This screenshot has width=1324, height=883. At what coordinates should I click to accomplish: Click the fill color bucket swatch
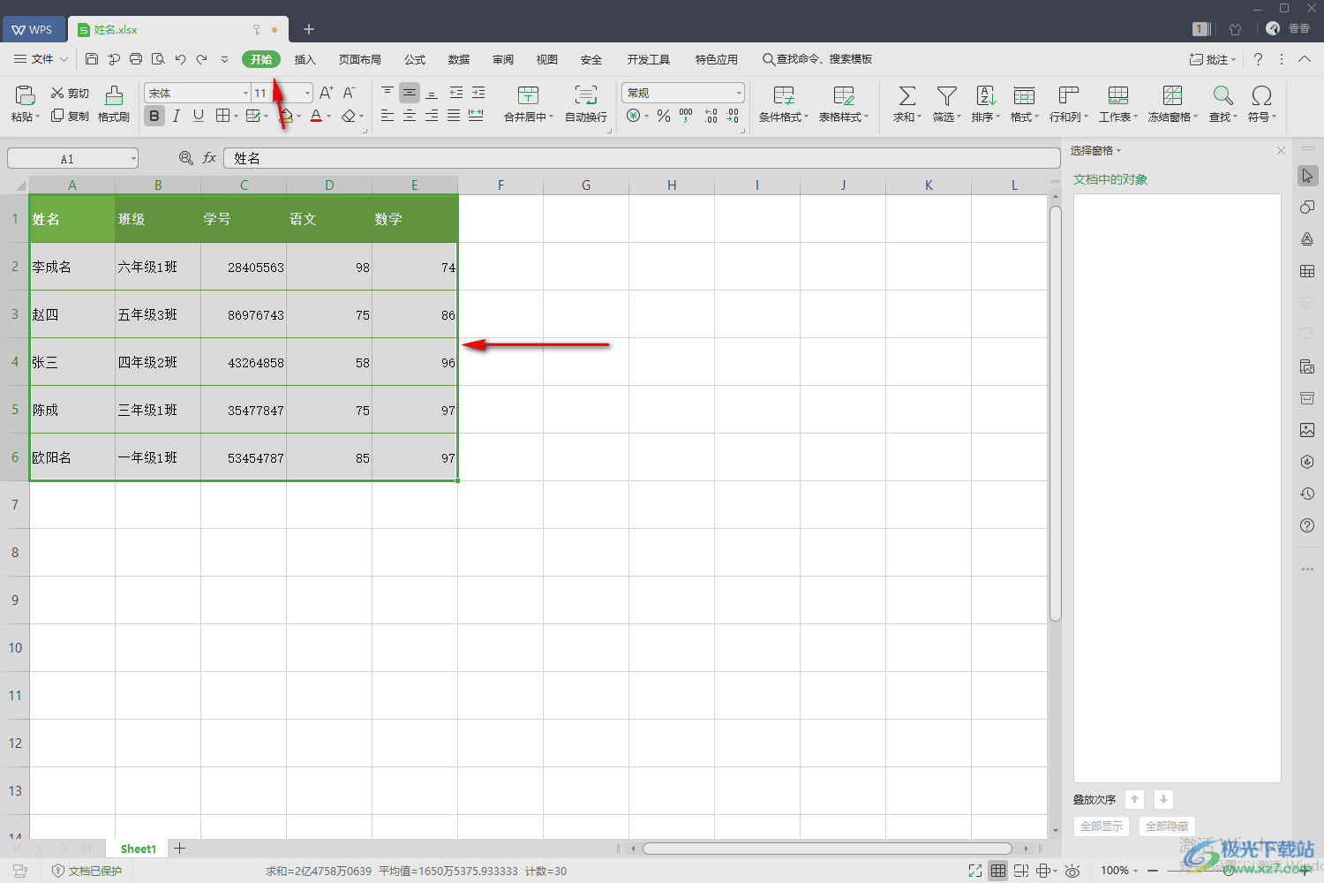[286, 116]
